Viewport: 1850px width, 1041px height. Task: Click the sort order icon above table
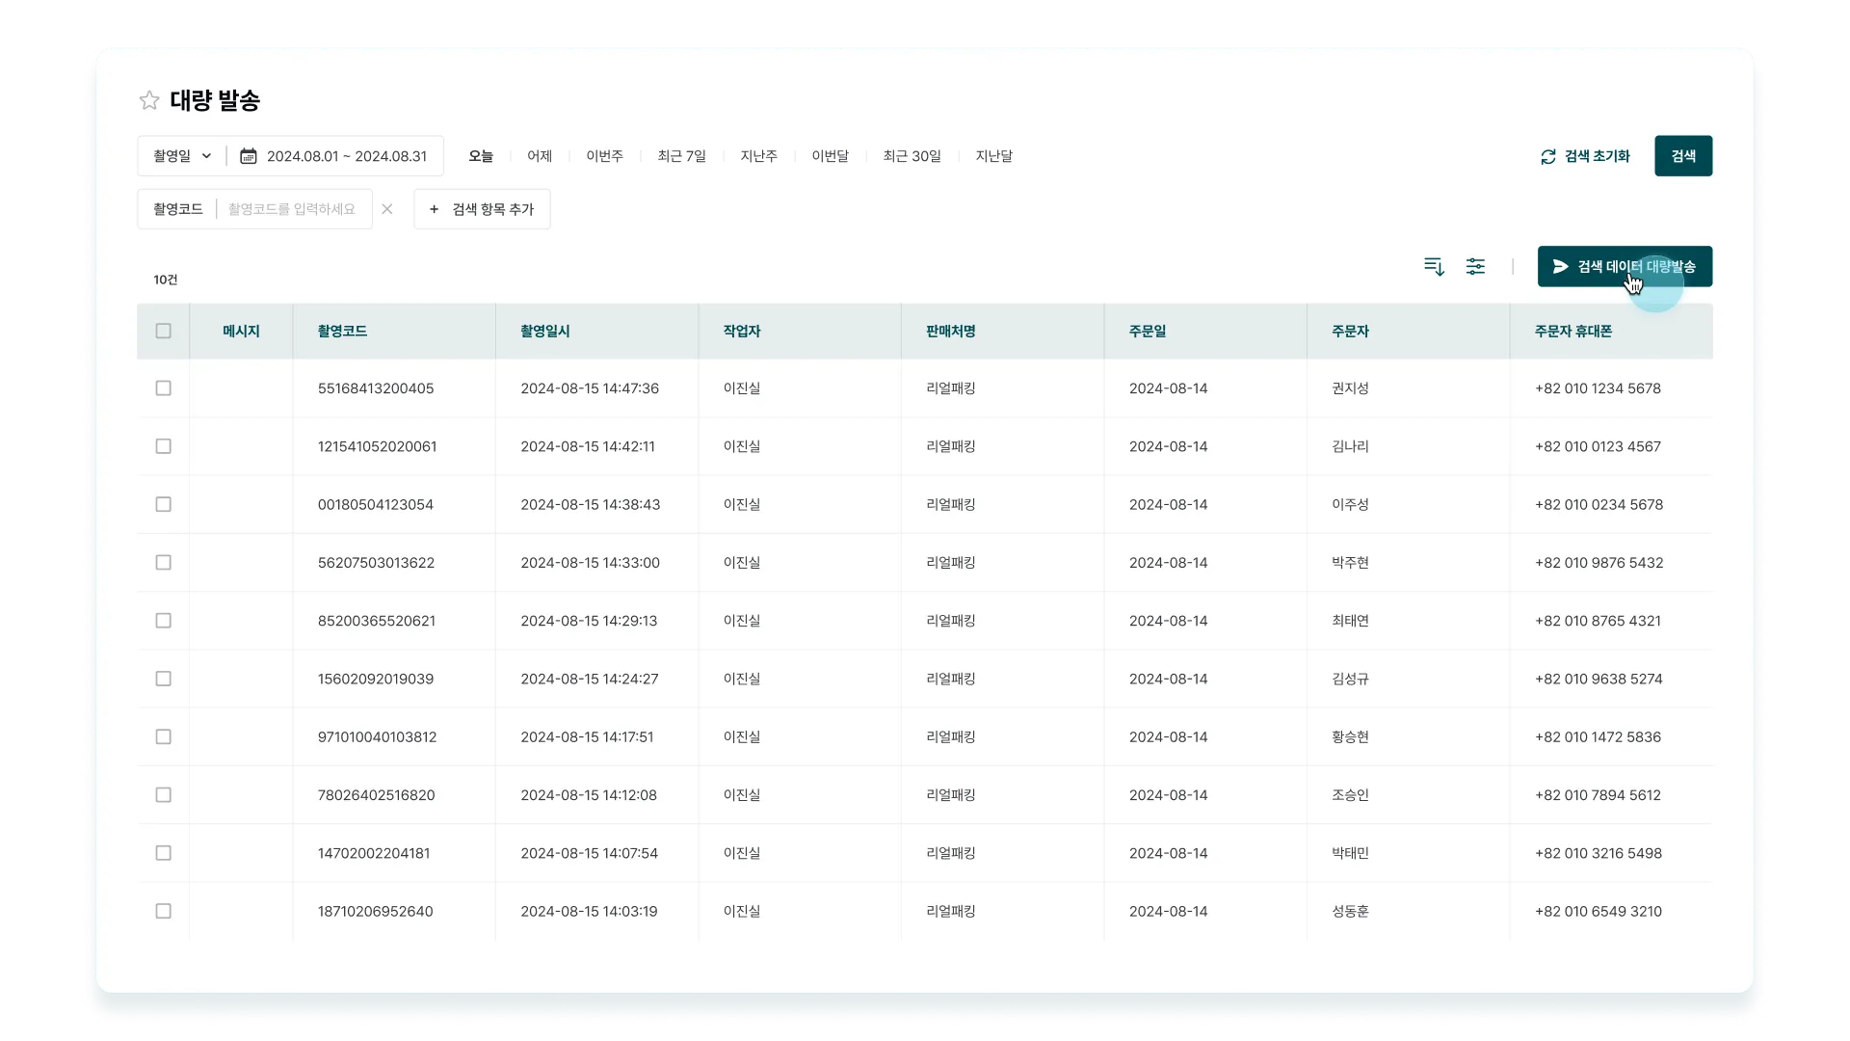coord(1434,267)
